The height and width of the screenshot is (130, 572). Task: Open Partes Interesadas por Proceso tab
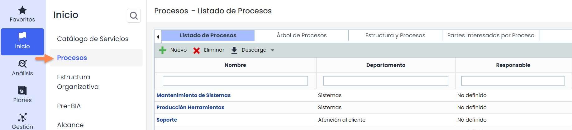(x=491, y=35)
